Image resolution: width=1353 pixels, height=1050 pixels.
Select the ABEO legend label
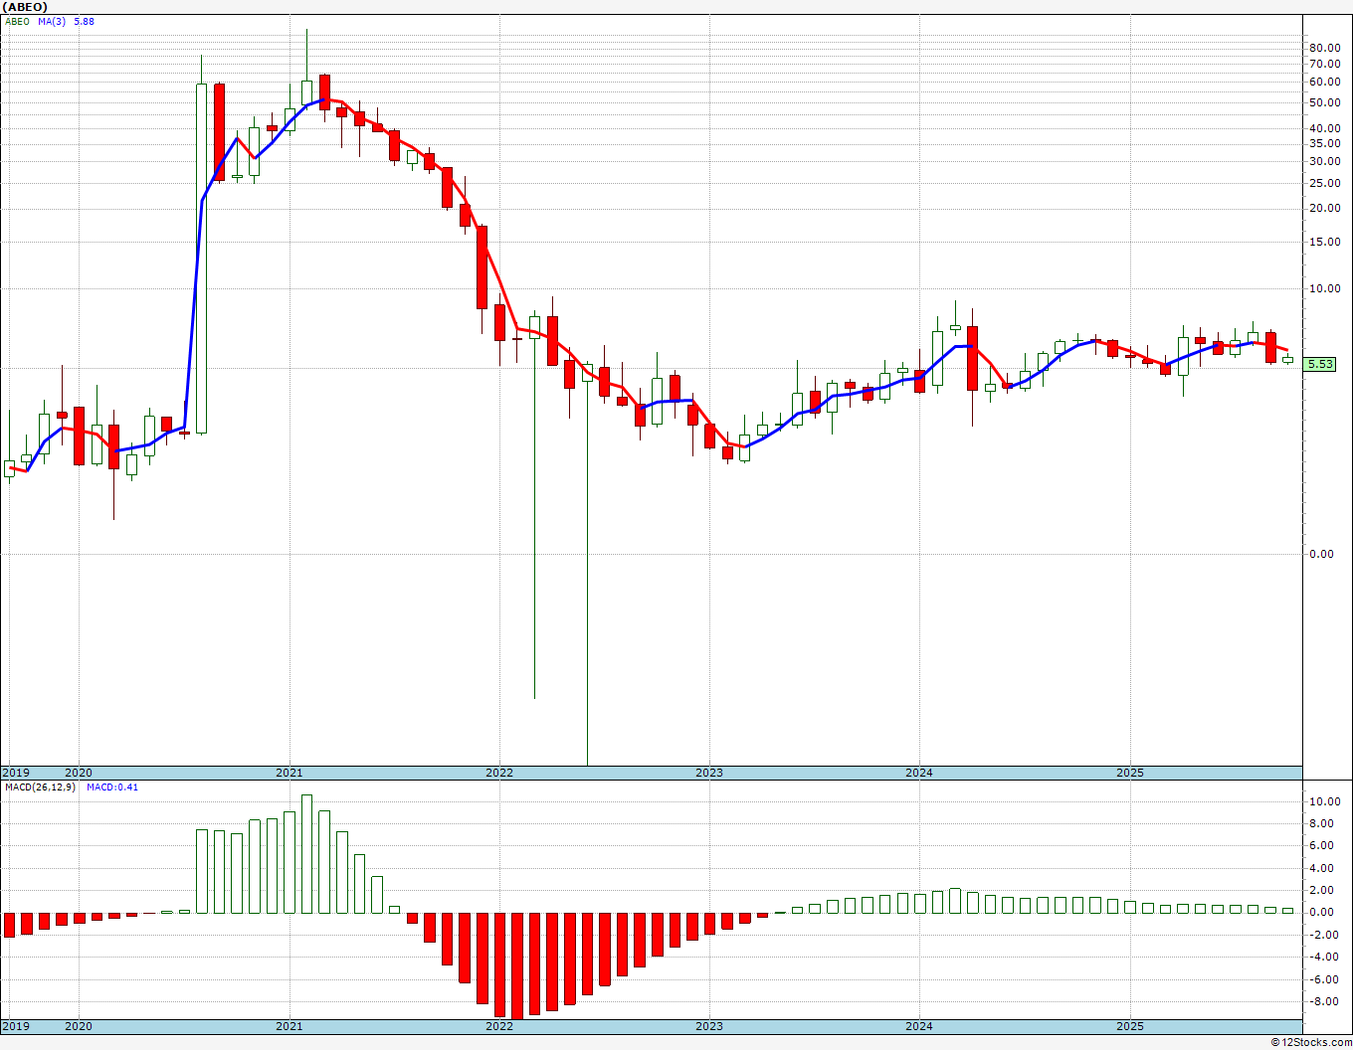tap(17, 22)
